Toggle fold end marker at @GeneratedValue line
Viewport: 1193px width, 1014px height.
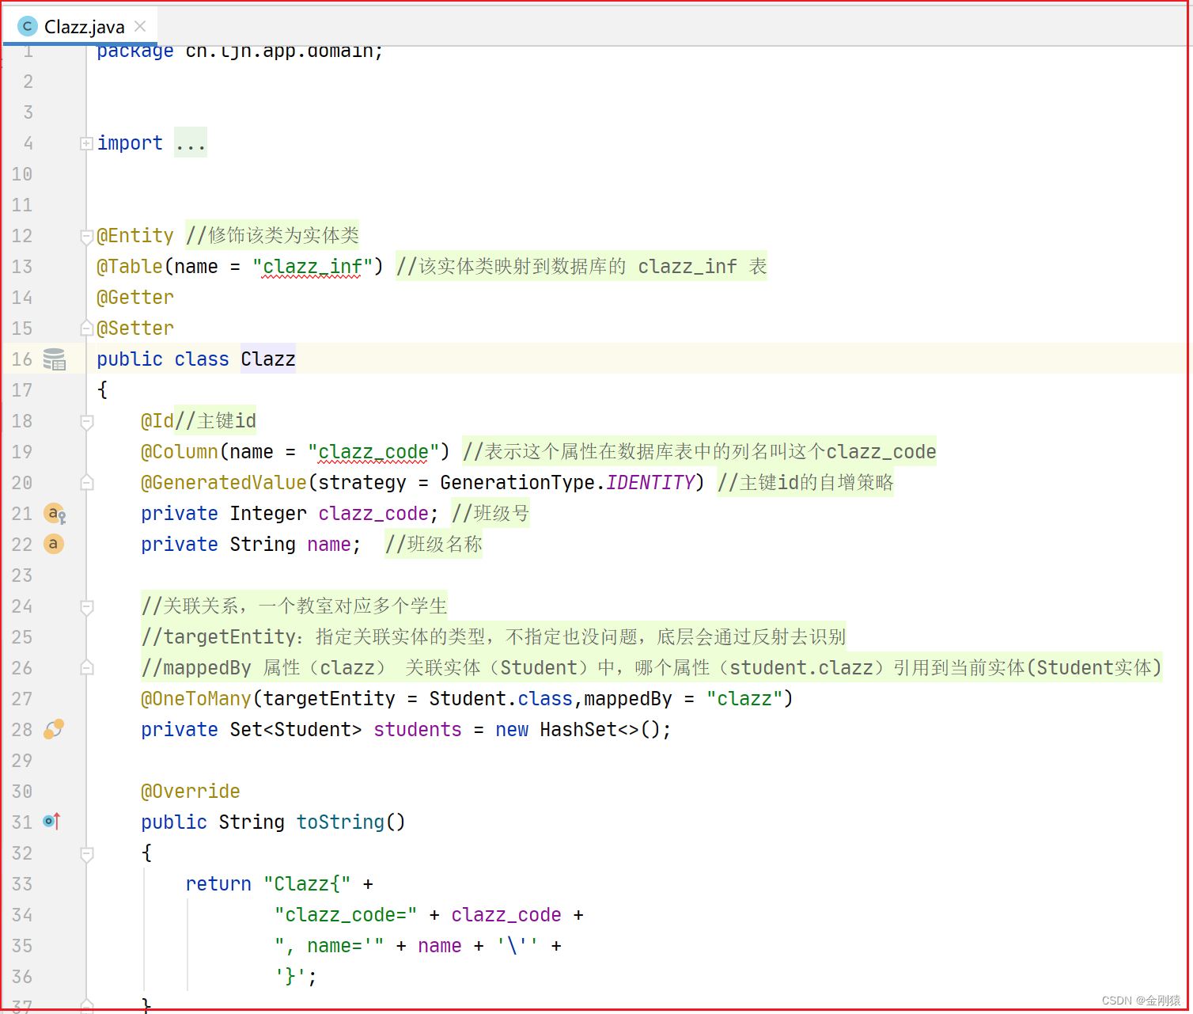click(87, 482)
